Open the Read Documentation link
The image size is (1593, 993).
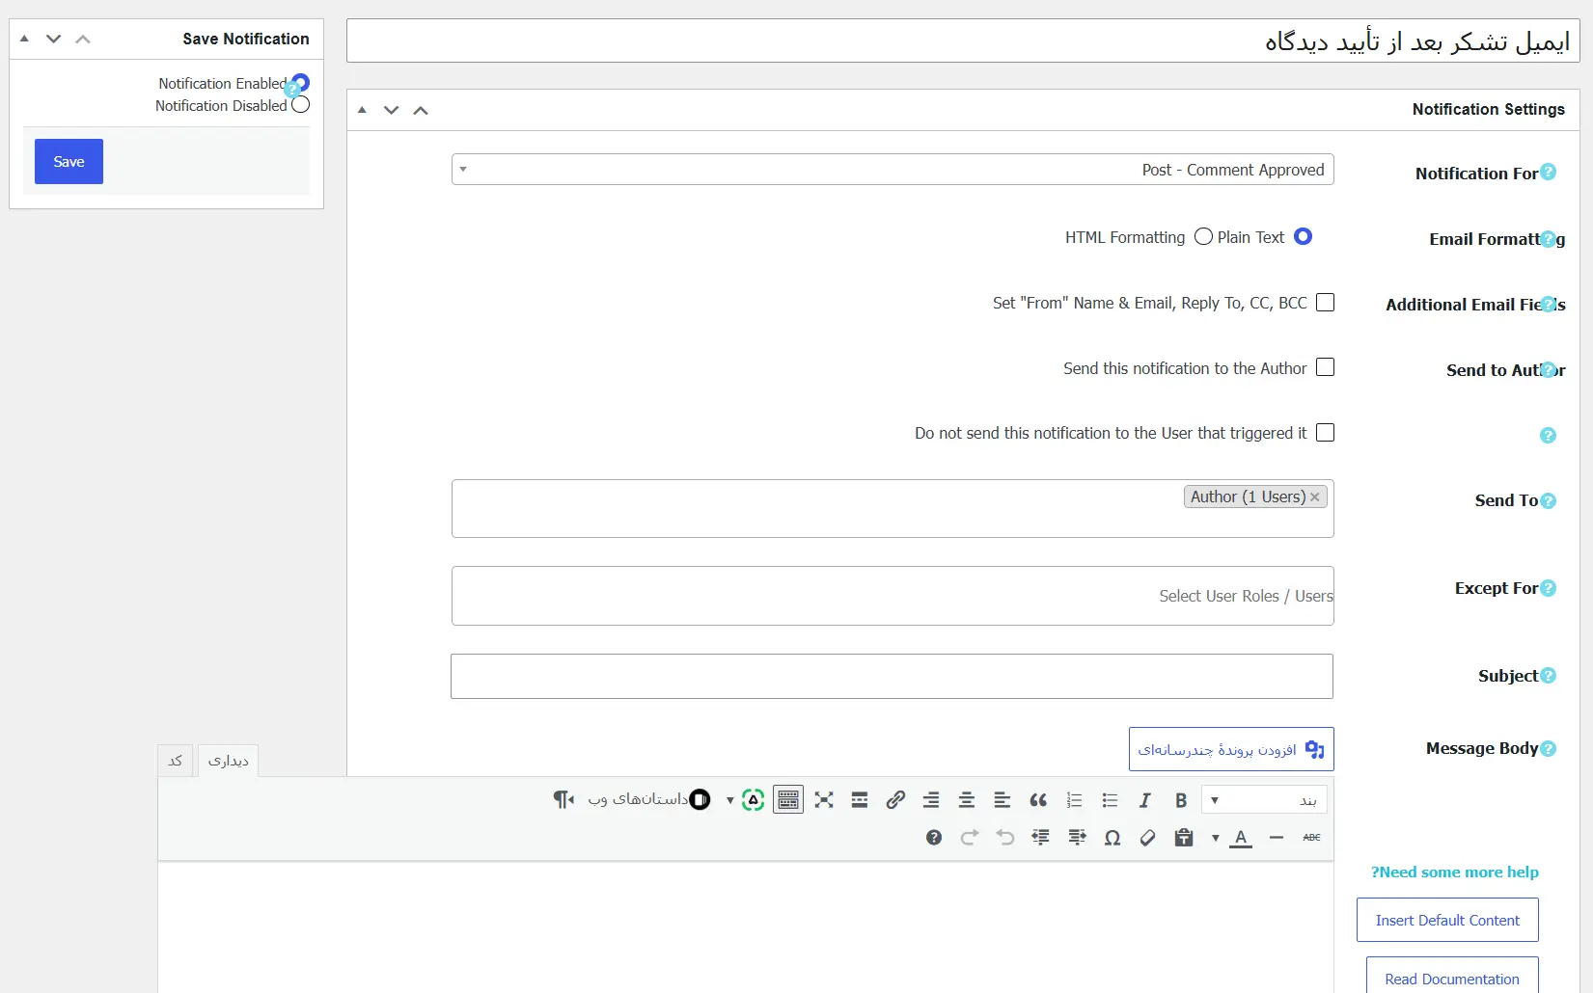(x=1452, y=977)
